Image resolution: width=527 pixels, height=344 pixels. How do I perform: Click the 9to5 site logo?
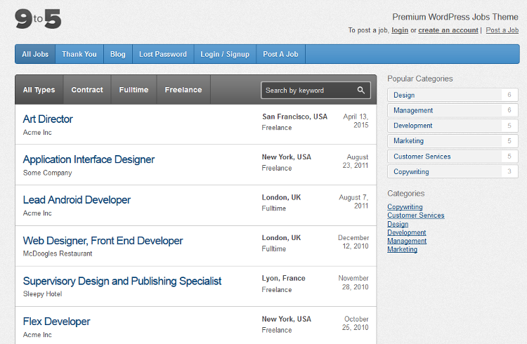(38, 20)
